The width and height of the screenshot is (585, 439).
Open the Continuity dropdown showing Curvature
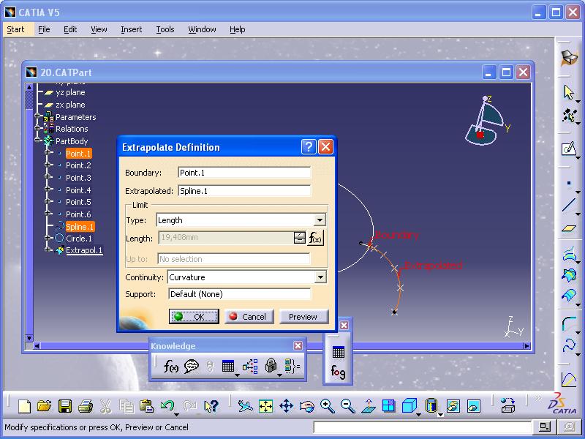[320, 277]
